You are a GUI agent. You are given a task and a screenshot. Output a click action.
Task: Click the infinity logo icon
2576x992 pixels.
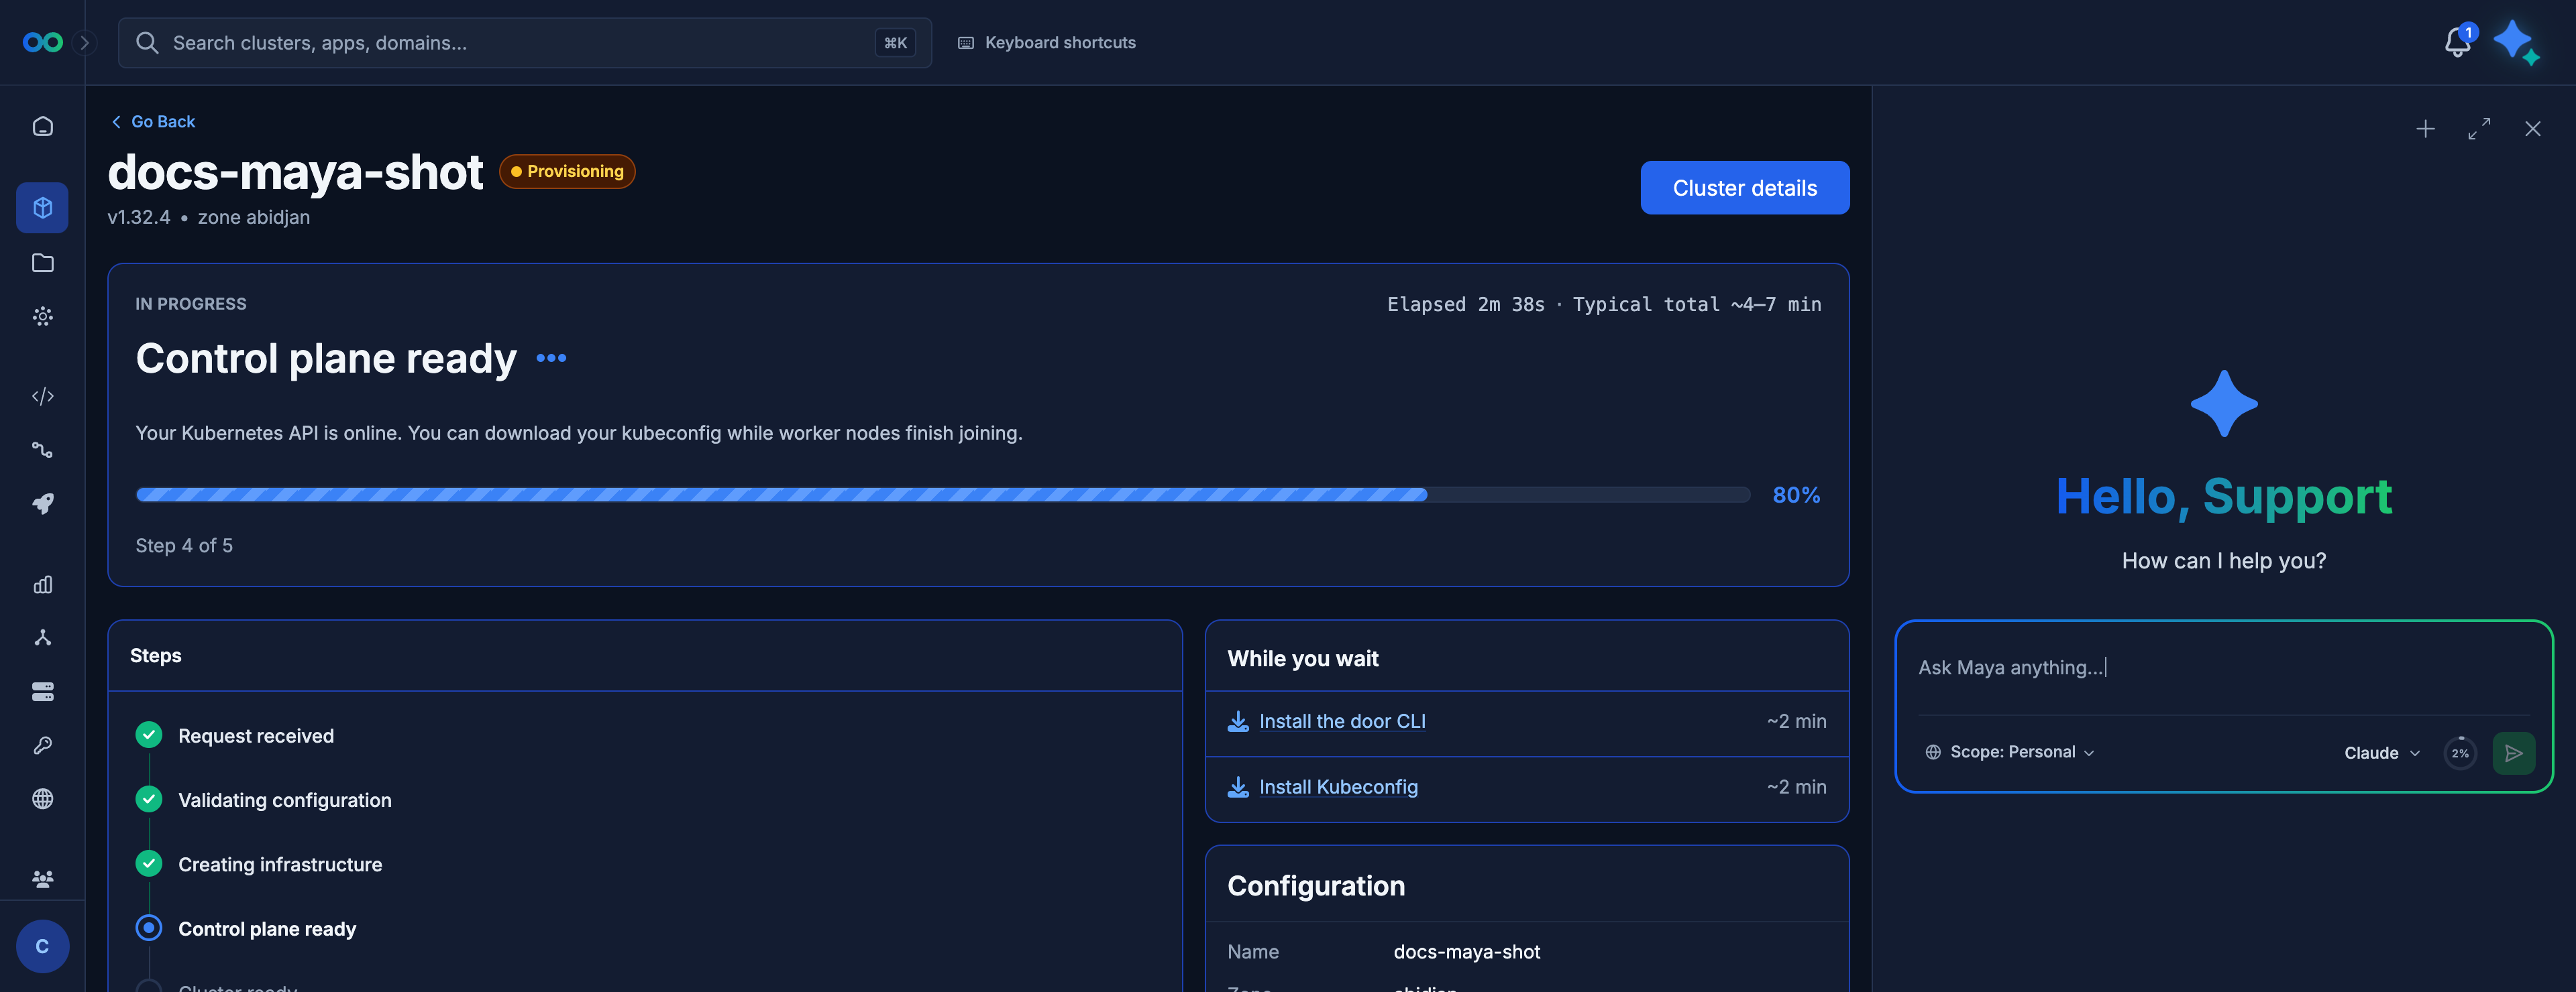[x=43, y=42]
